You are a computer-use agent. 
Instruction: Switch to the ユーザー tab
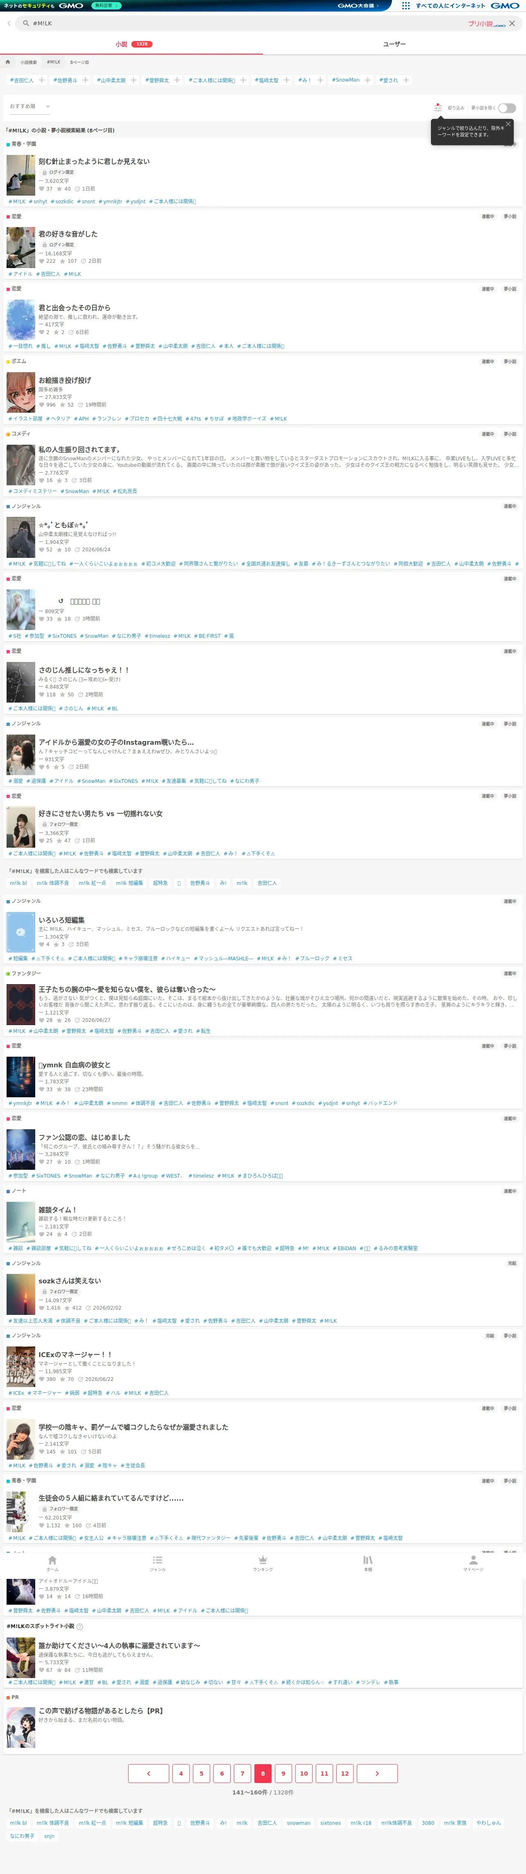point(394,44)
